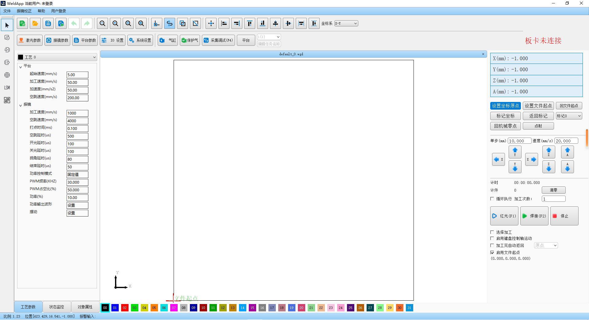Image resolution: width=589 pixels, height=320 pixels.
Task: Click the 功率(%) input field
Action: [x=77, y=197]
